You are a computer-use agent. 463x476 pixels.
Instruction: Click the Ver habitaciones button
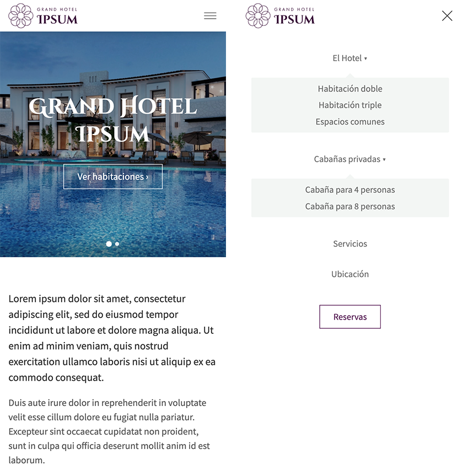[112, 176]
